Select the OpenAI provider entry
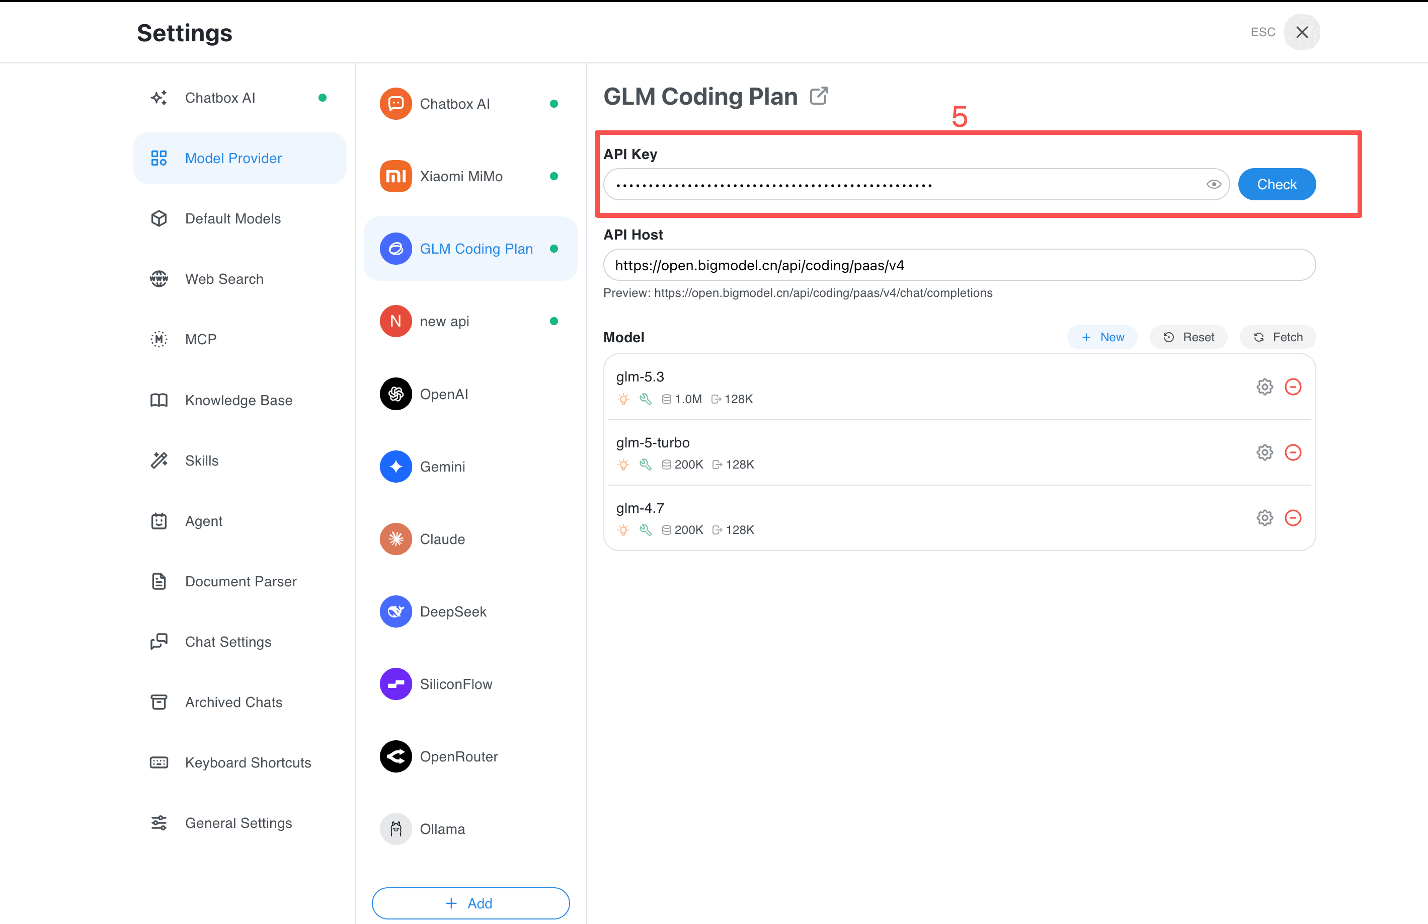Image resolution: width=1428 pixels, height=924 pixels. (x=471, y=394)
